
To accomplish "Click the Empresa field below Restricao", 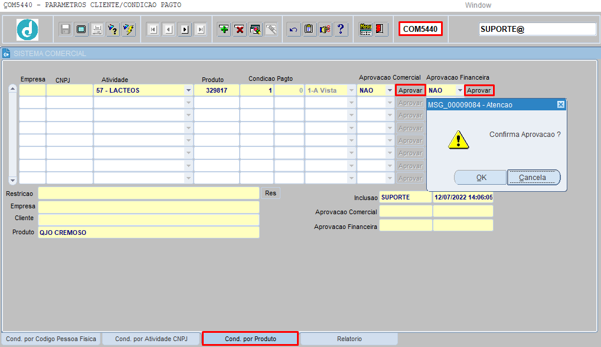I will coord(149,207).
